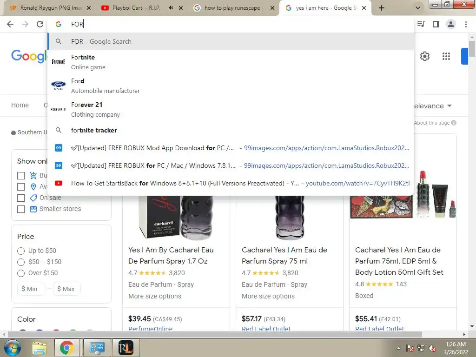
Task: Open the RuneLite icon in the taskbar
Action: point(126,348)
